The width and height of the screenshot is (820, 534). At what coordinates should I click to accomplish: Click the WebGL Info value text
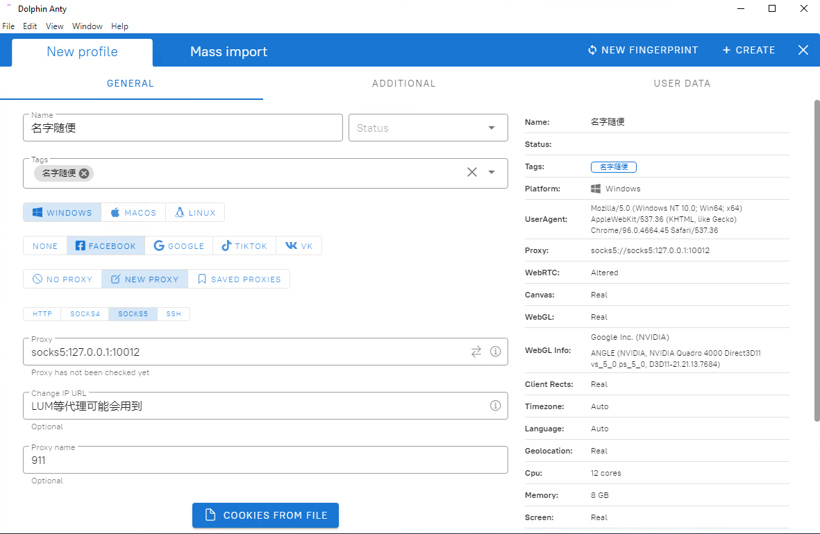(x=676, y=351)
